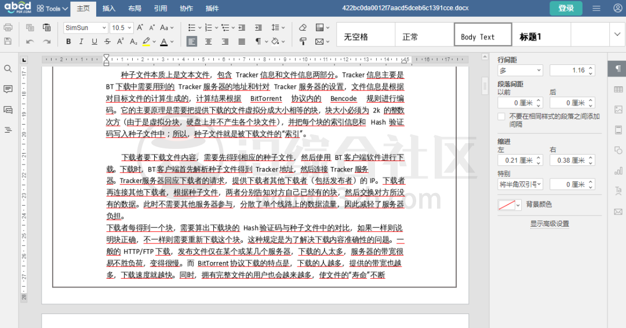Apply the red font color

(x=163, y=42)
